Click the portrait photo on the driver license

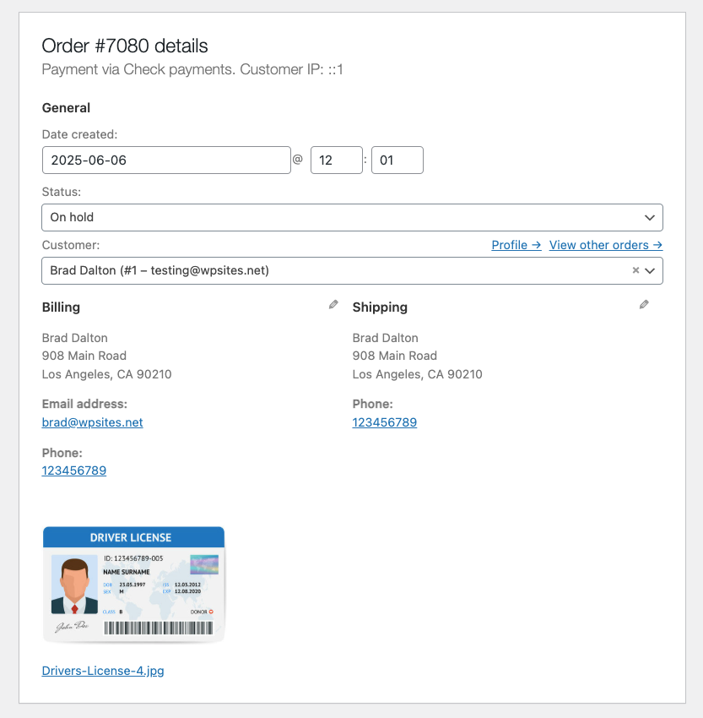tap(74, 585)
